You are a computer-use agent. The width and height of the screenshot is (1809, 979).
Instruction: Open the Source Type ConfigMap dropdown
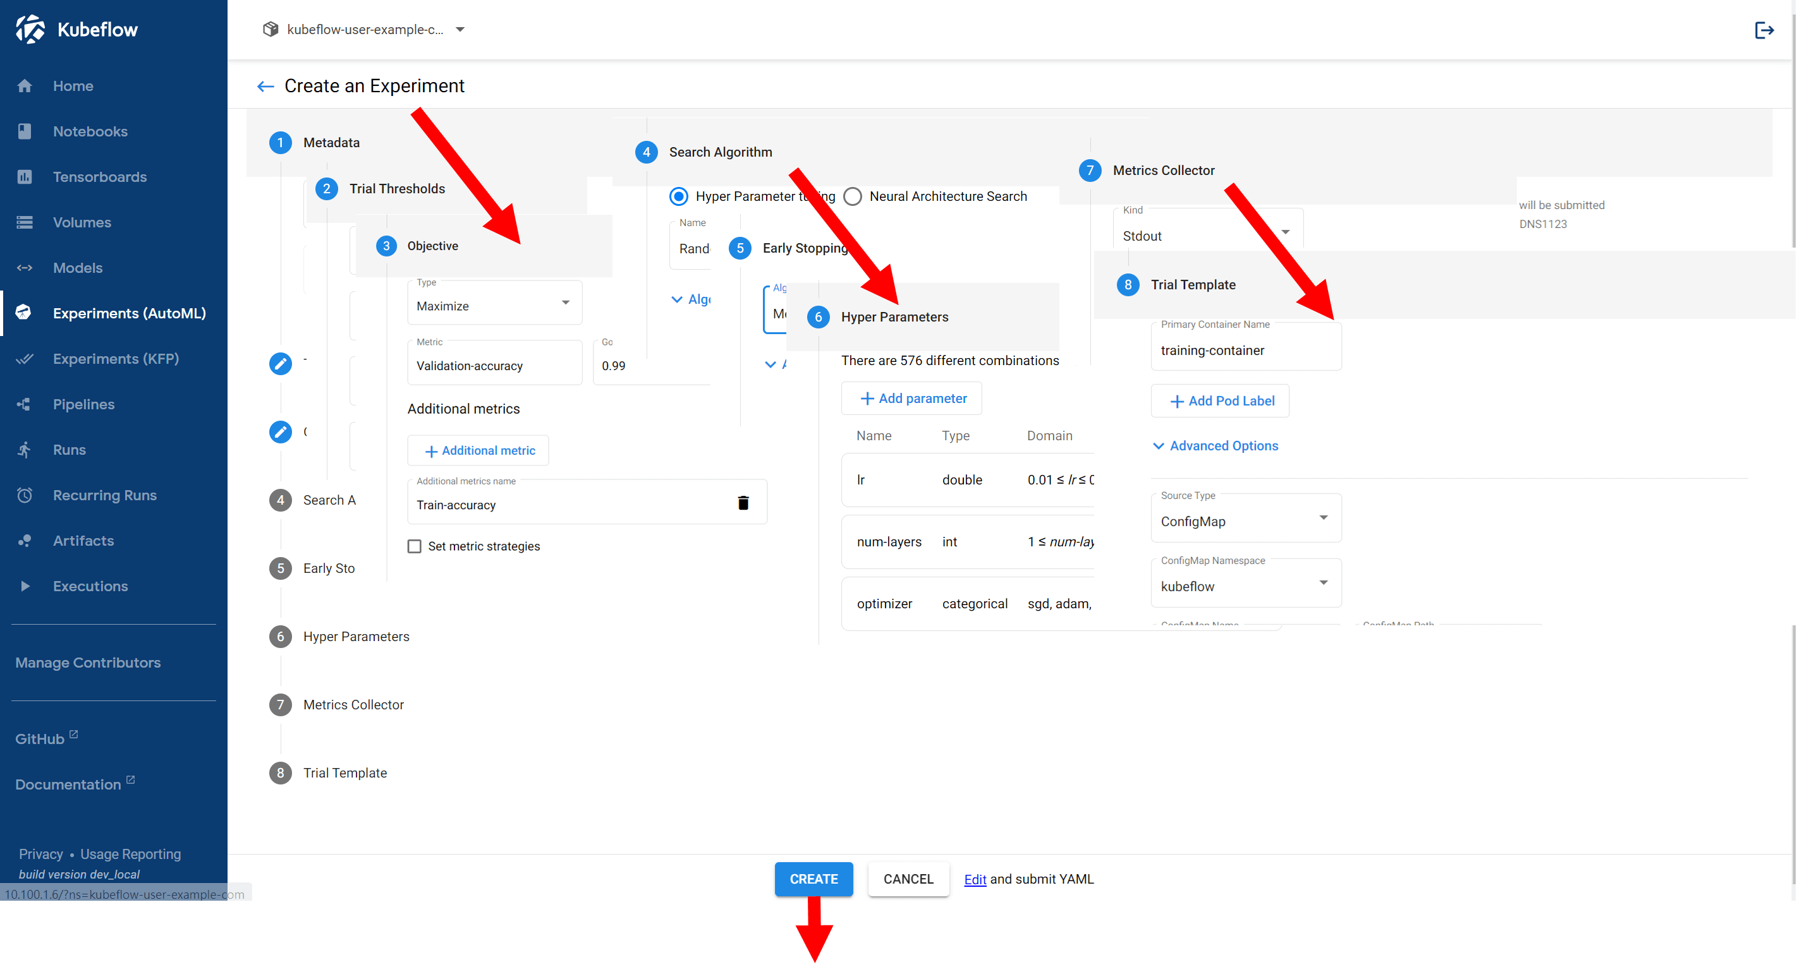[1245, 520]
